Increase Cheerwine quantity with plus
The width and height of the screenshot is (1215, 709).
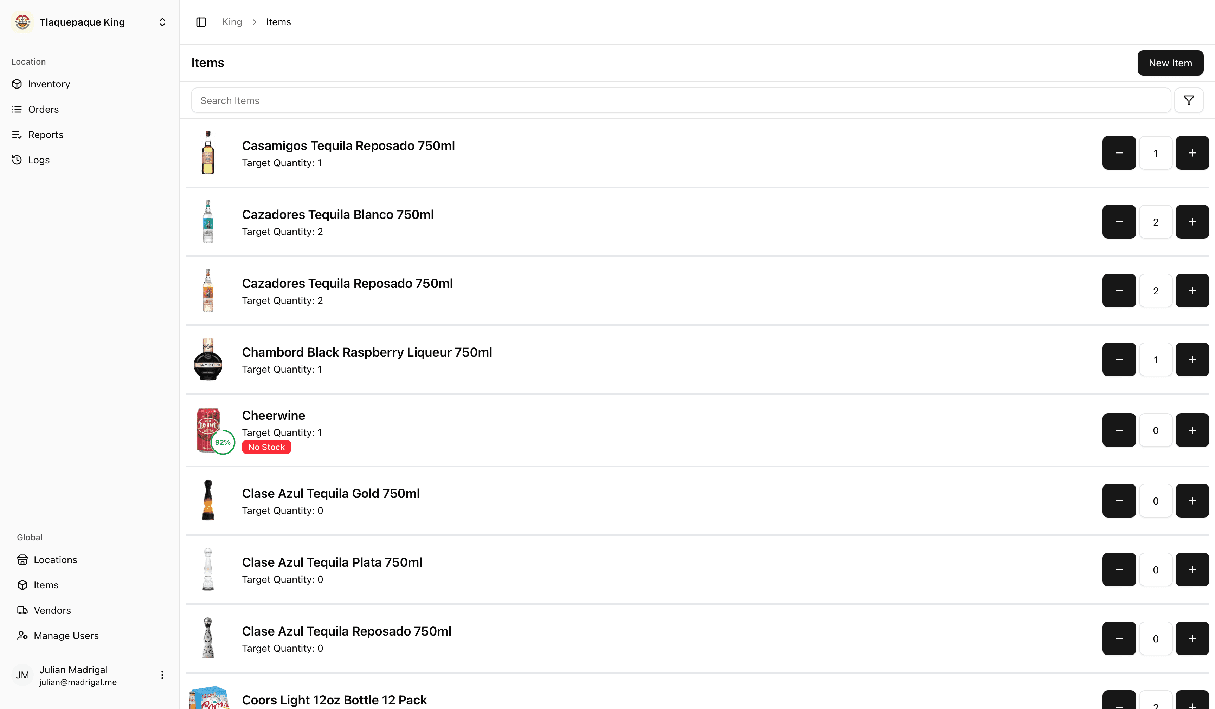point(1192,430)
